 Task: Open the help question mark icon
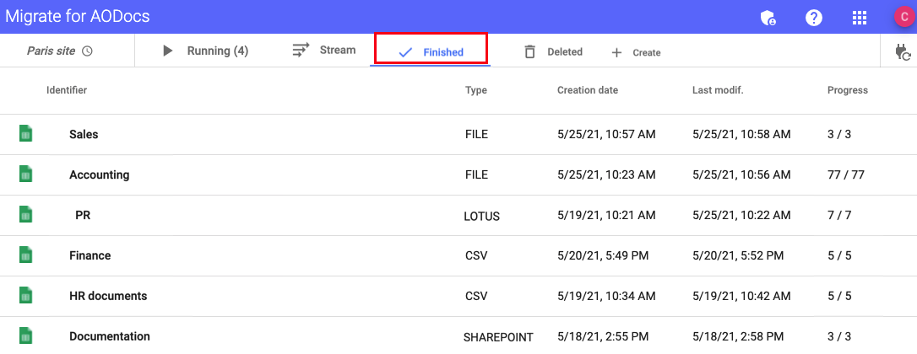point(814,18)
